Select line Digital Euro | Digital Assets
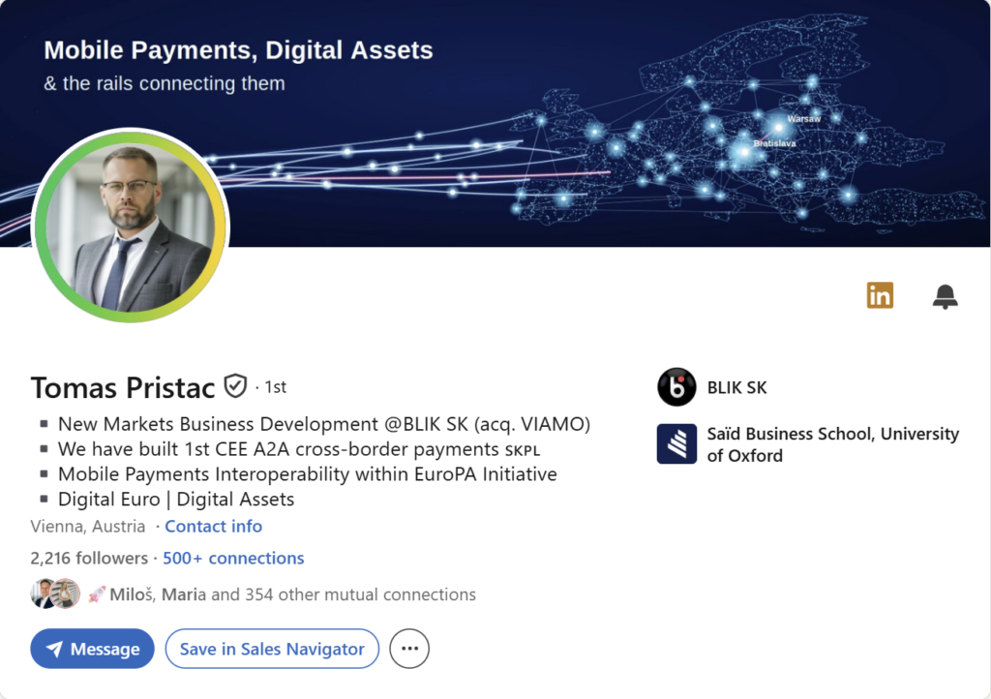Screen dimensions: 991x699 click(x=176, y=500)
